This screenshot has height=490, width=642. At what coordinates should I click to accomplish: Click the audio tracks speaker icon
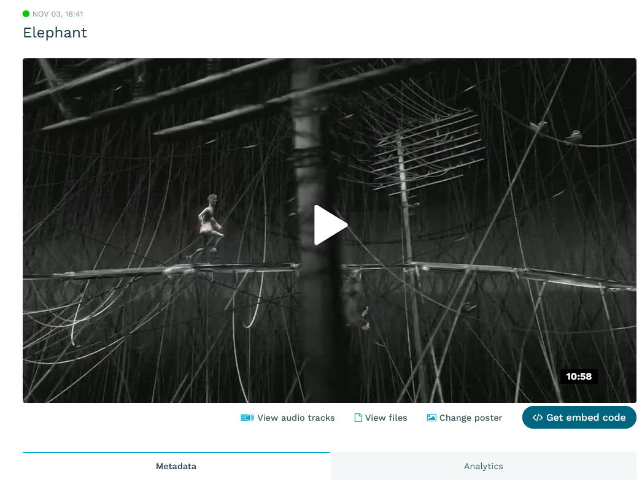[x=247, y=418]
